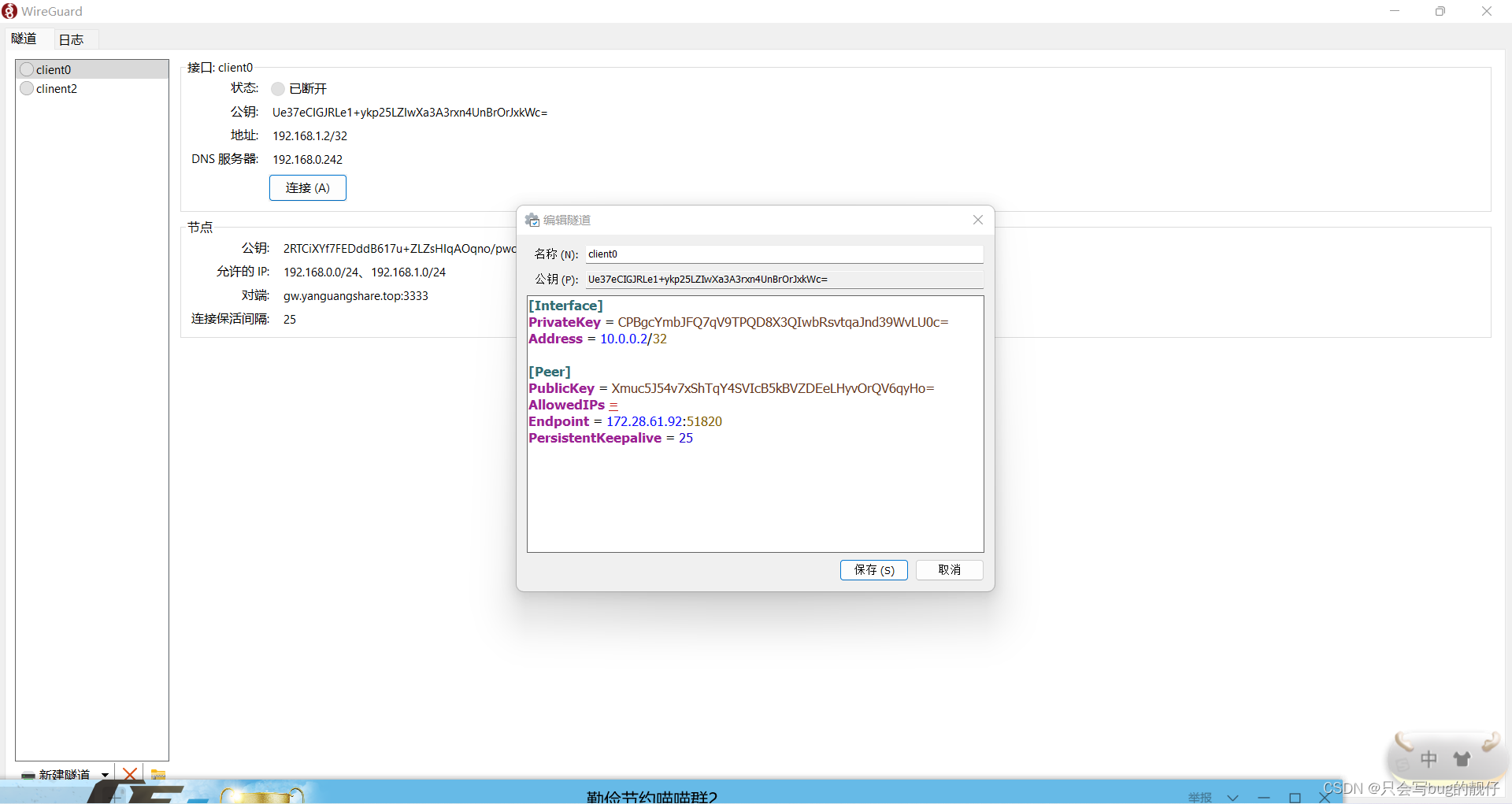Click the peer public key 2RTCiXYf7 value
Screen dimensions: 1512x804
coord(399,249)
